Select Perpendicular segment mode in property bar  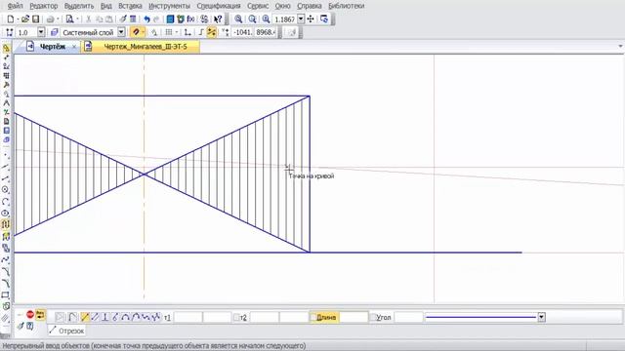105,317
